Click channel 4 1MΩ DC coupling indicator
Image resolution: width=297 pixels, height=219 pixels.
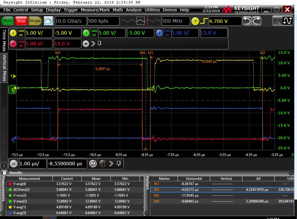[21, 44]
